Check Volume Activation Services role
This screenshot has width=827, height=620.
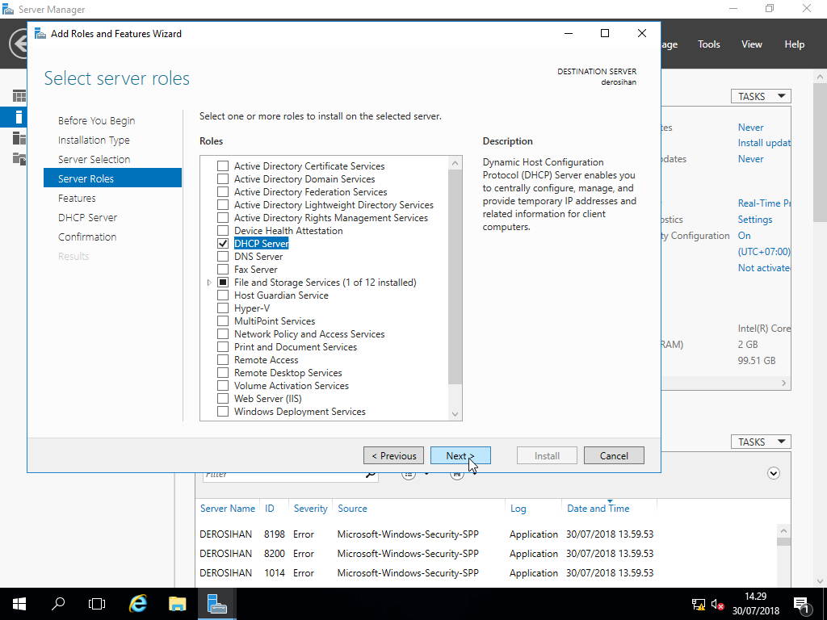[x=223, y=386]
